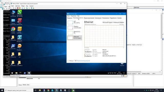This screenshot has width=164, height=92.
Task: Click the VM connection Pause toolbar button
Action: pyautogui.click(x=22, y=8)
